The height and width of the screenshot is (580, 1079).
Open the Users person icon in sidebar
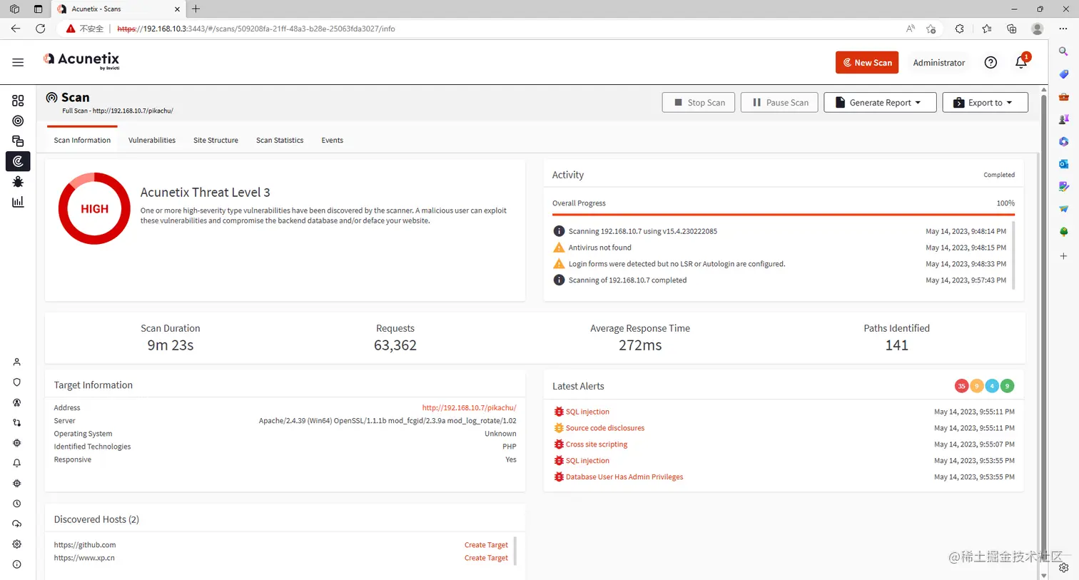point(17,362)
